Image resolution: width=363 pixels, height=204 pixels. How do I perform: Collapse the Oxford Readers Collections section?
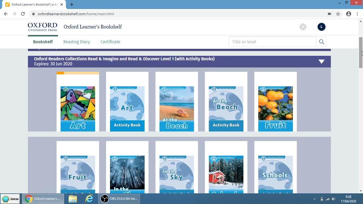pos(321,61)
